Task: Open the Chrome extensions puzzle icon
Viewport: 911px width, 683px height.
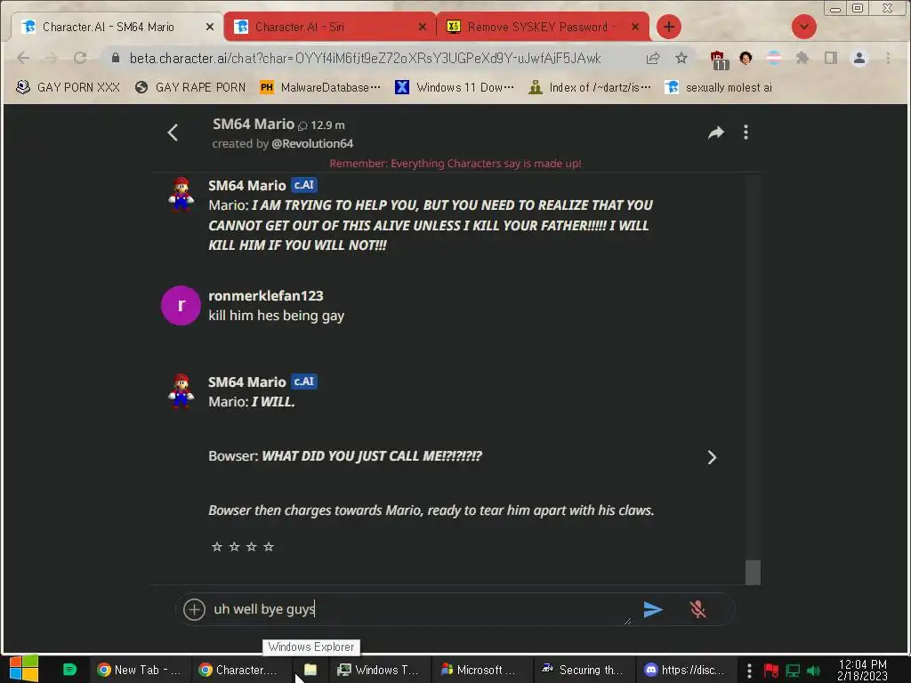Action: tap(802, 58)
